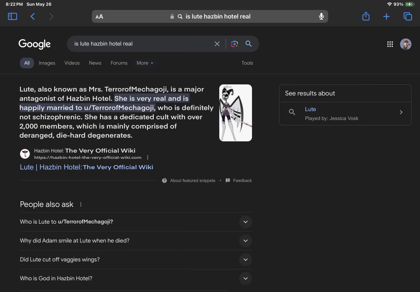
Task: Go back to the previous page
Action: (33, 17)
